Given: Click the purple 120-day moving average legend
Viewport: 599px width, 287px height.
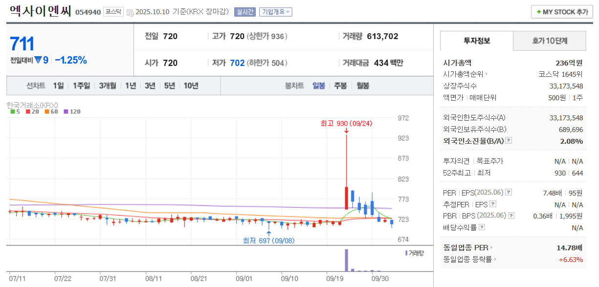Looking at the screenshot, I should 72,111.
